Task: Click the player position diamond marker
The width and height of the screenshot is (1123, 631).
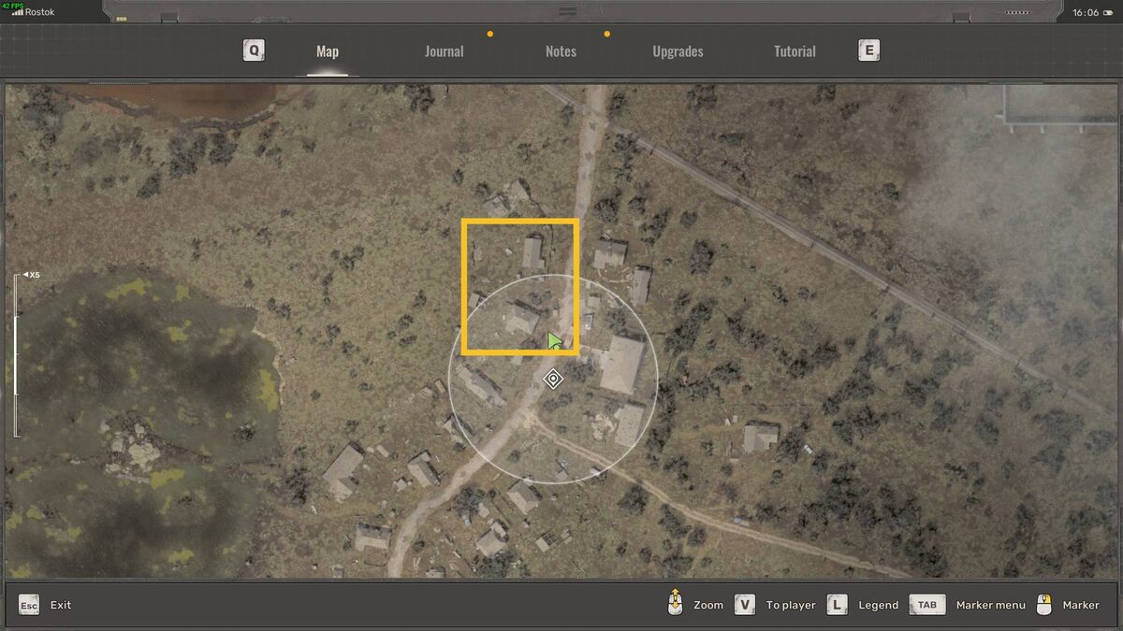Action: [554, 380]
